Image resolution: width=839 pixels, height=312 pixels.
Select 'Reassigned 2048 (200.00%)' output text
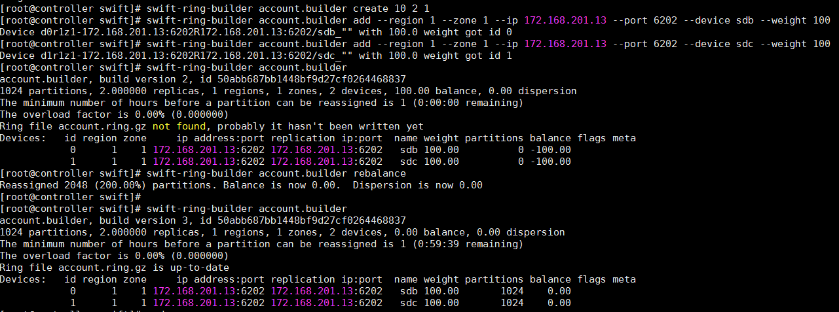[73, 185]
